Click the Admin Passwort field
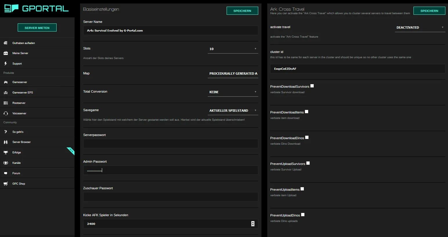 171,170
